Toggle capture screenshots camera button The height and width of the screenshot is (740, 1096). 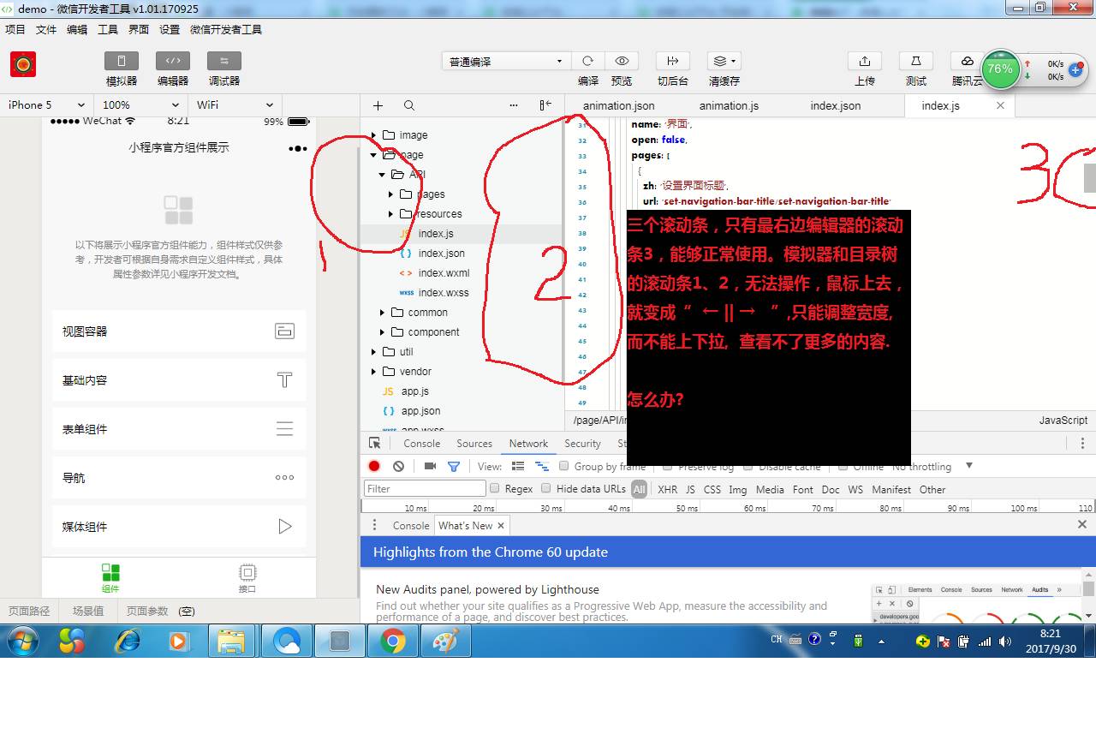430,466
